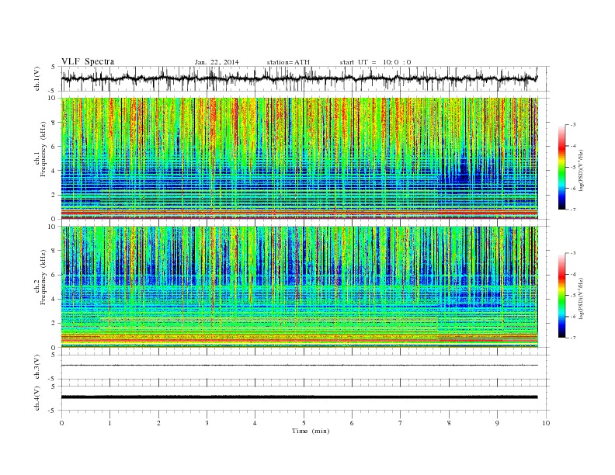Select the "ch.3(V)" axis label
The height and width of the screenshot is (475, 615).
37,367
